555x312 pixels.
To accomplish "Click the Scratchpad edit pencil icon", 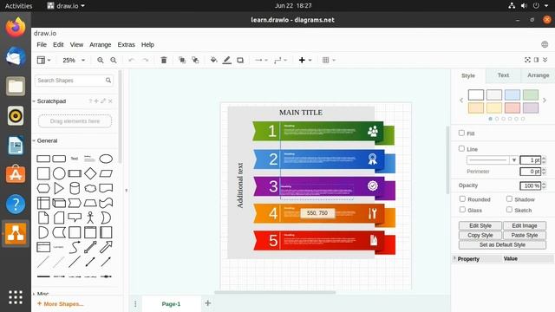I will point(103,101).
